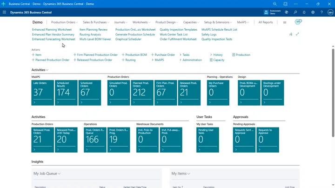335x188 pixels.
Task: Open the Worksheets menu
Action: tap(141, 22)
